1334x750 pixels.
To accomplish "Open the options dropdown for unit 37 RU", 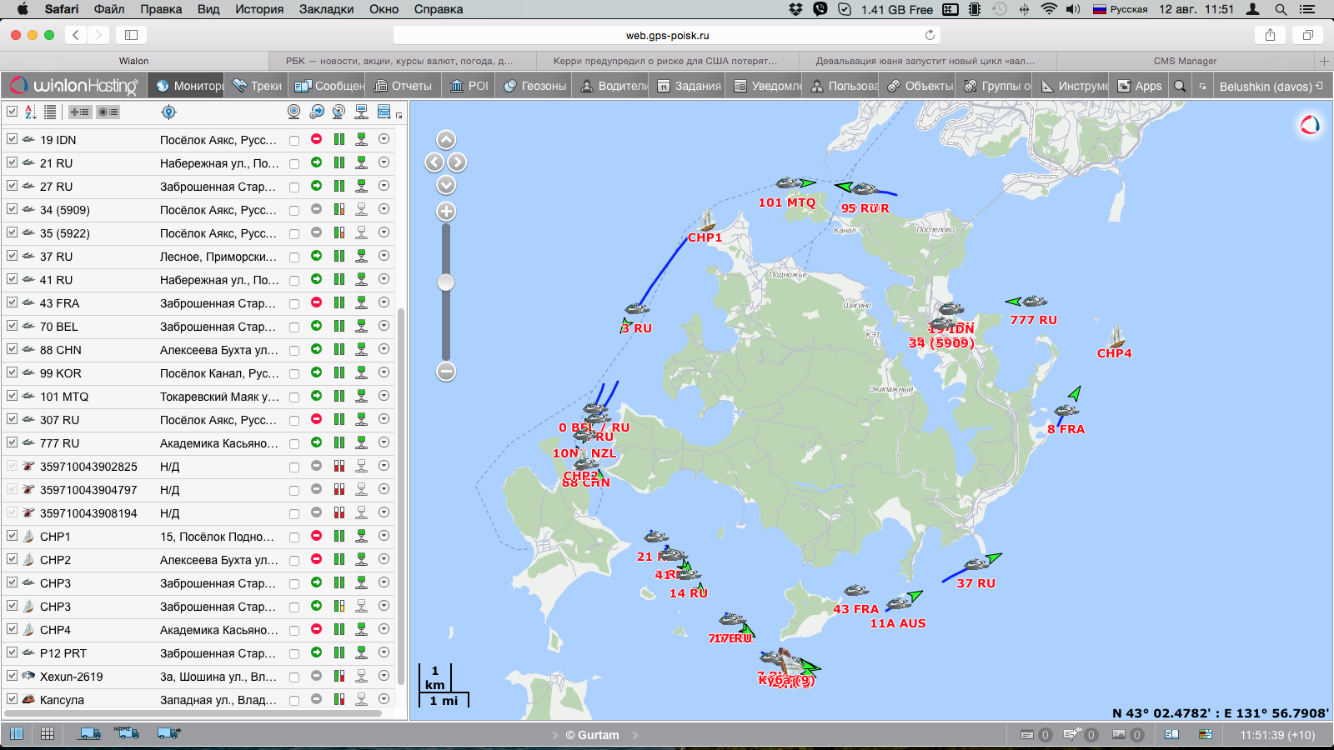I will pyautogui.click(x=384, y=256).
